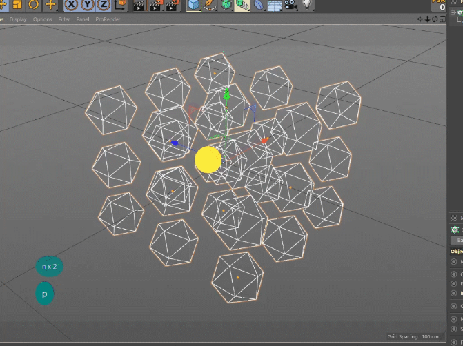Click the toggle active view icon

coord(442,19)
